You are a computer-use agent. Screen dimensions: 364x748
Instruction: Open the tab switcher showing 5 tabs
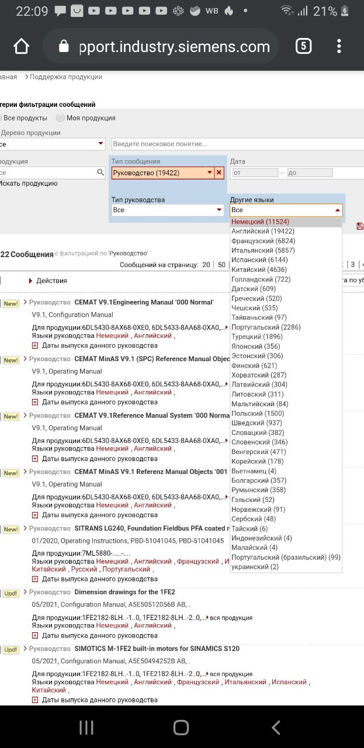[x=303, y=47]
